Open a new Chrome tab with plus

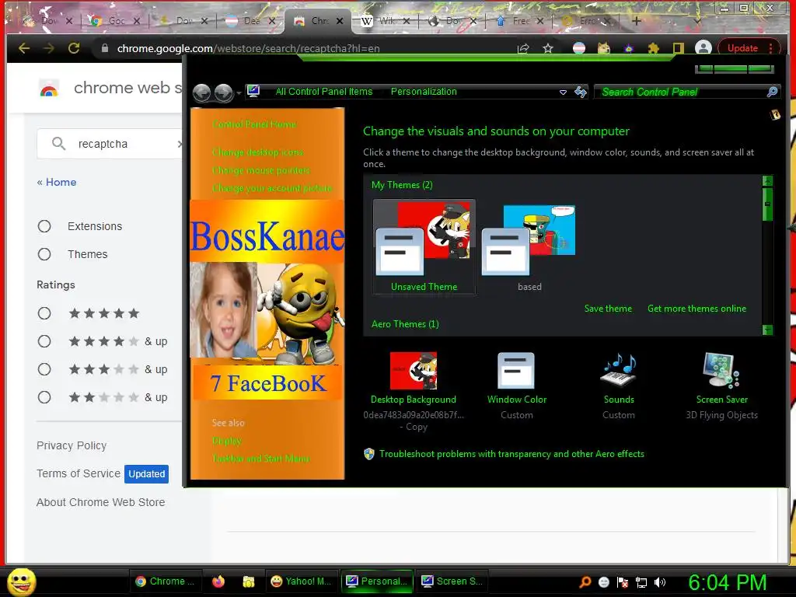[636, 21]
